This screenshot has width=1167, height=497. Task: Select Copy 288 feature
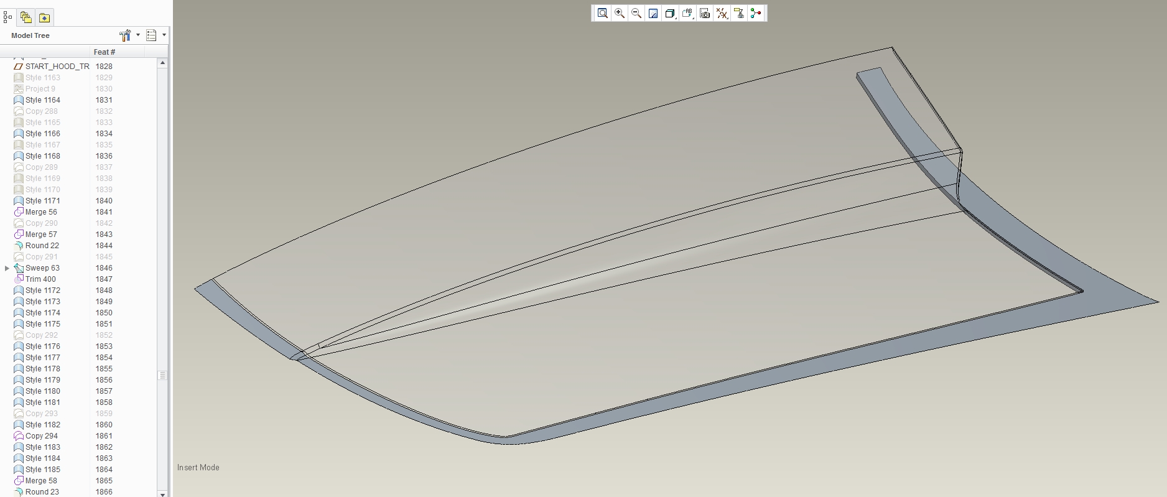[42, 111]
